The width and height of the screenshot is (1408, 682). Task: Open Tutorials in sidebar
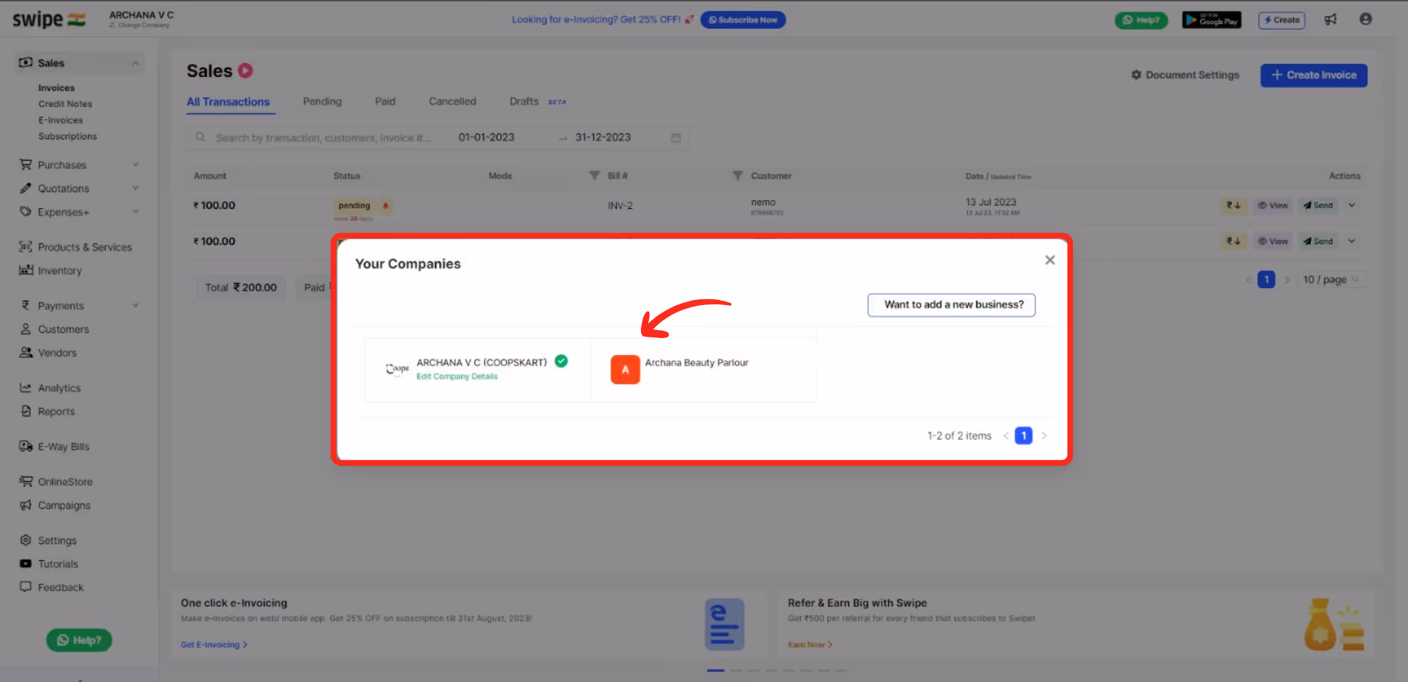49,564
